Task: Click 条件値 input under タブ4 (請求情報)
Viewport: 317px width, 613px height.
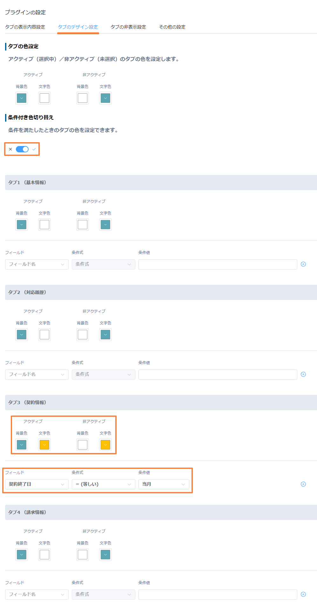Action: pyautogui.click(x=218, y=595)
